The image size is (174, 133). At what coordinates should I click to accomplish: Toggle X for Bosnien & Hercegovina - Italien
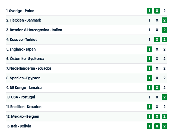[x=157, y=30]
